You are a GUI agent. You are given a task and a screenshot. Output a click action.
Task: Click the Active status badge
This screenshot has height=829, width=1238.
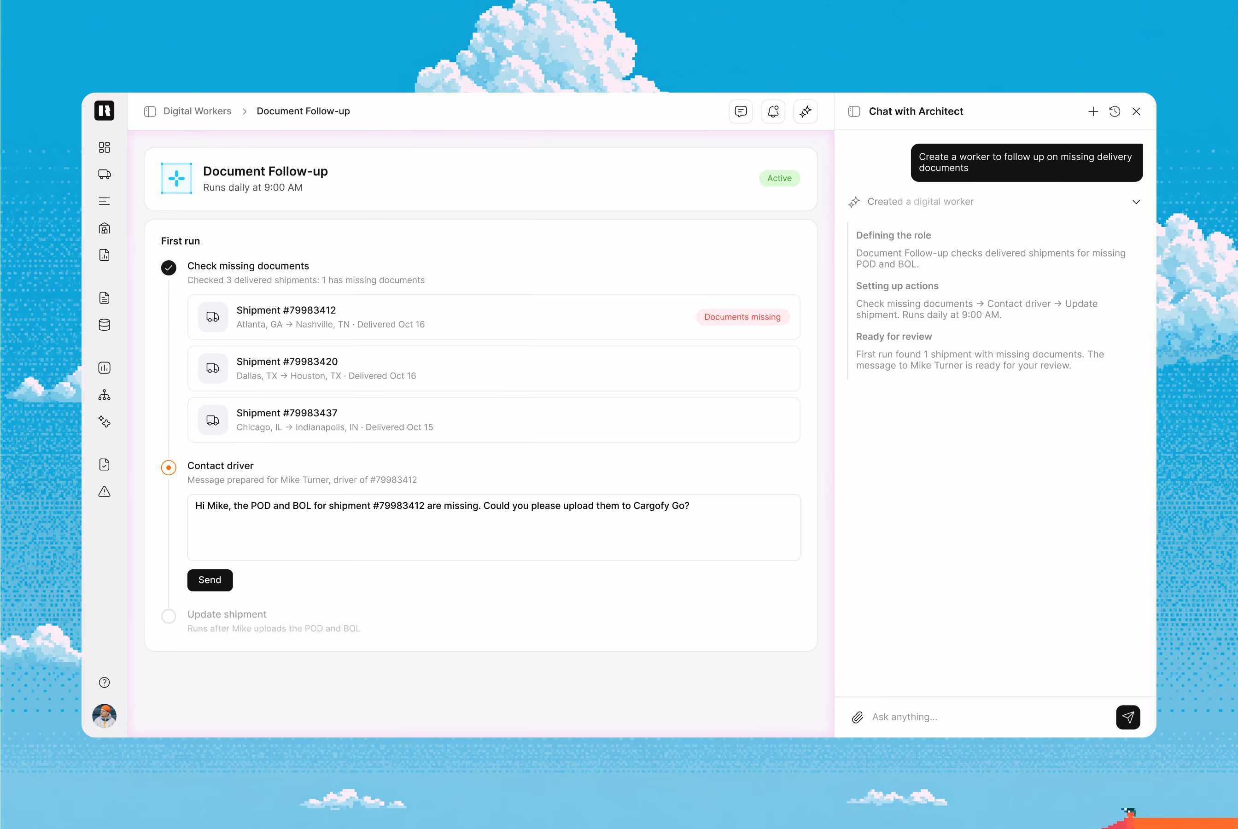779,179
